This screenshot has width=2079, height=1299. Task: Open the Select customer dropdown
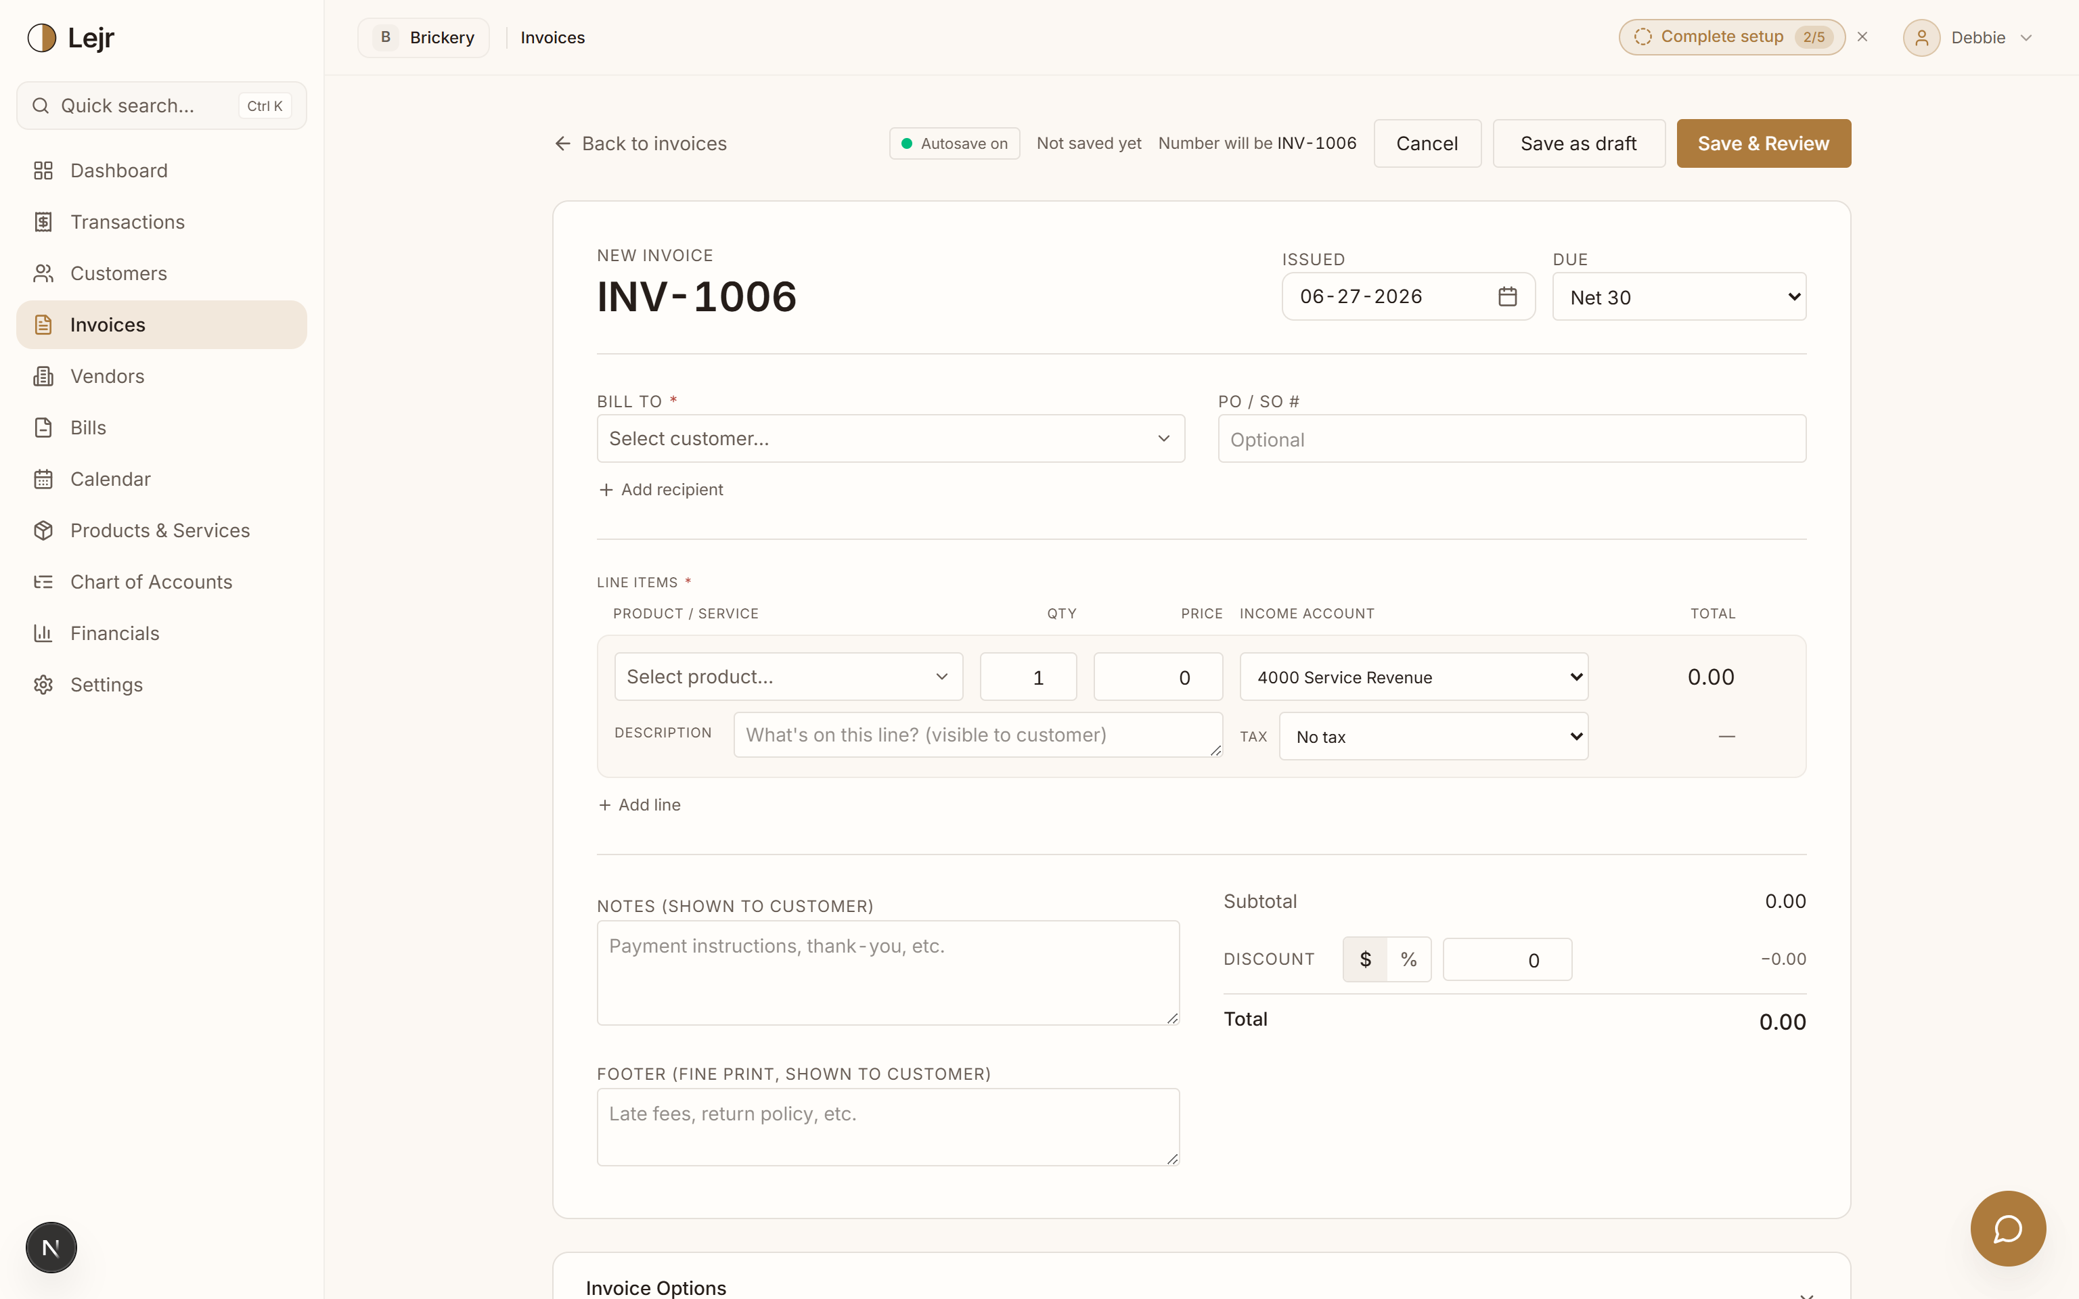pyautogui.click(x=891, y=438)
